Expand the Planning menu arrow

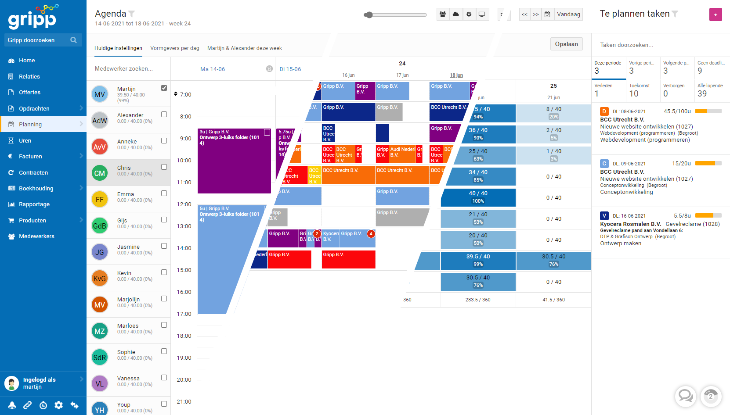click(81, 124)
